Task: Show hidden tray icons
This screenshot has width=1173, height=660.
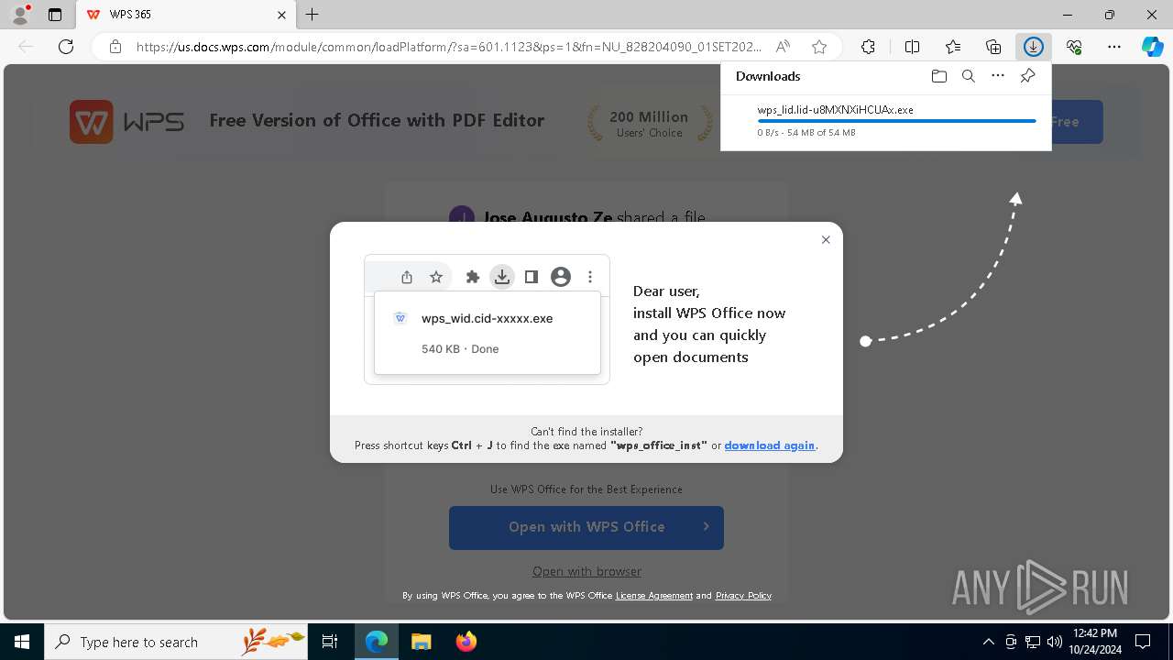Action: (988, 642)
